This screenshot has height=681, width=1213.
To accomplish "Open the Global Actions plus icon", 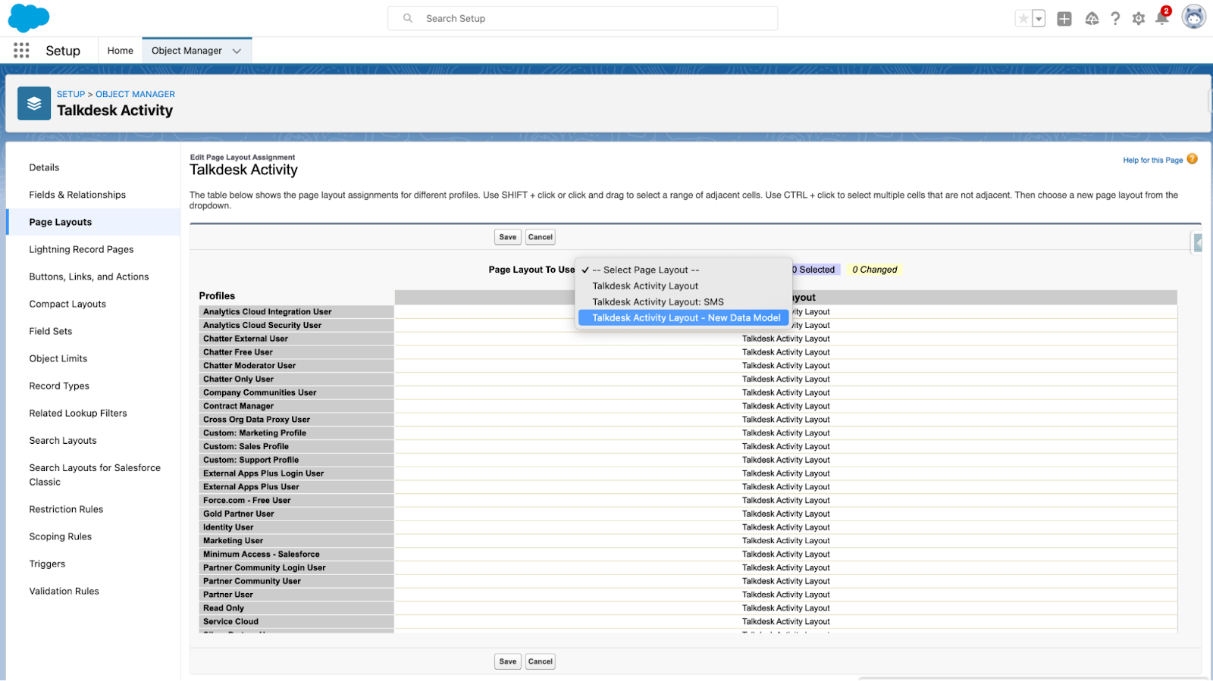I will pyautogui.click(x=1064, y=19).
